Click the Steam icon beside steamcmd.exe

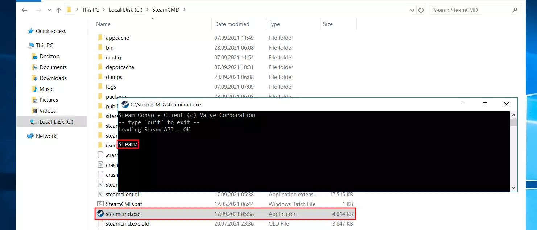tap(100, 214)
